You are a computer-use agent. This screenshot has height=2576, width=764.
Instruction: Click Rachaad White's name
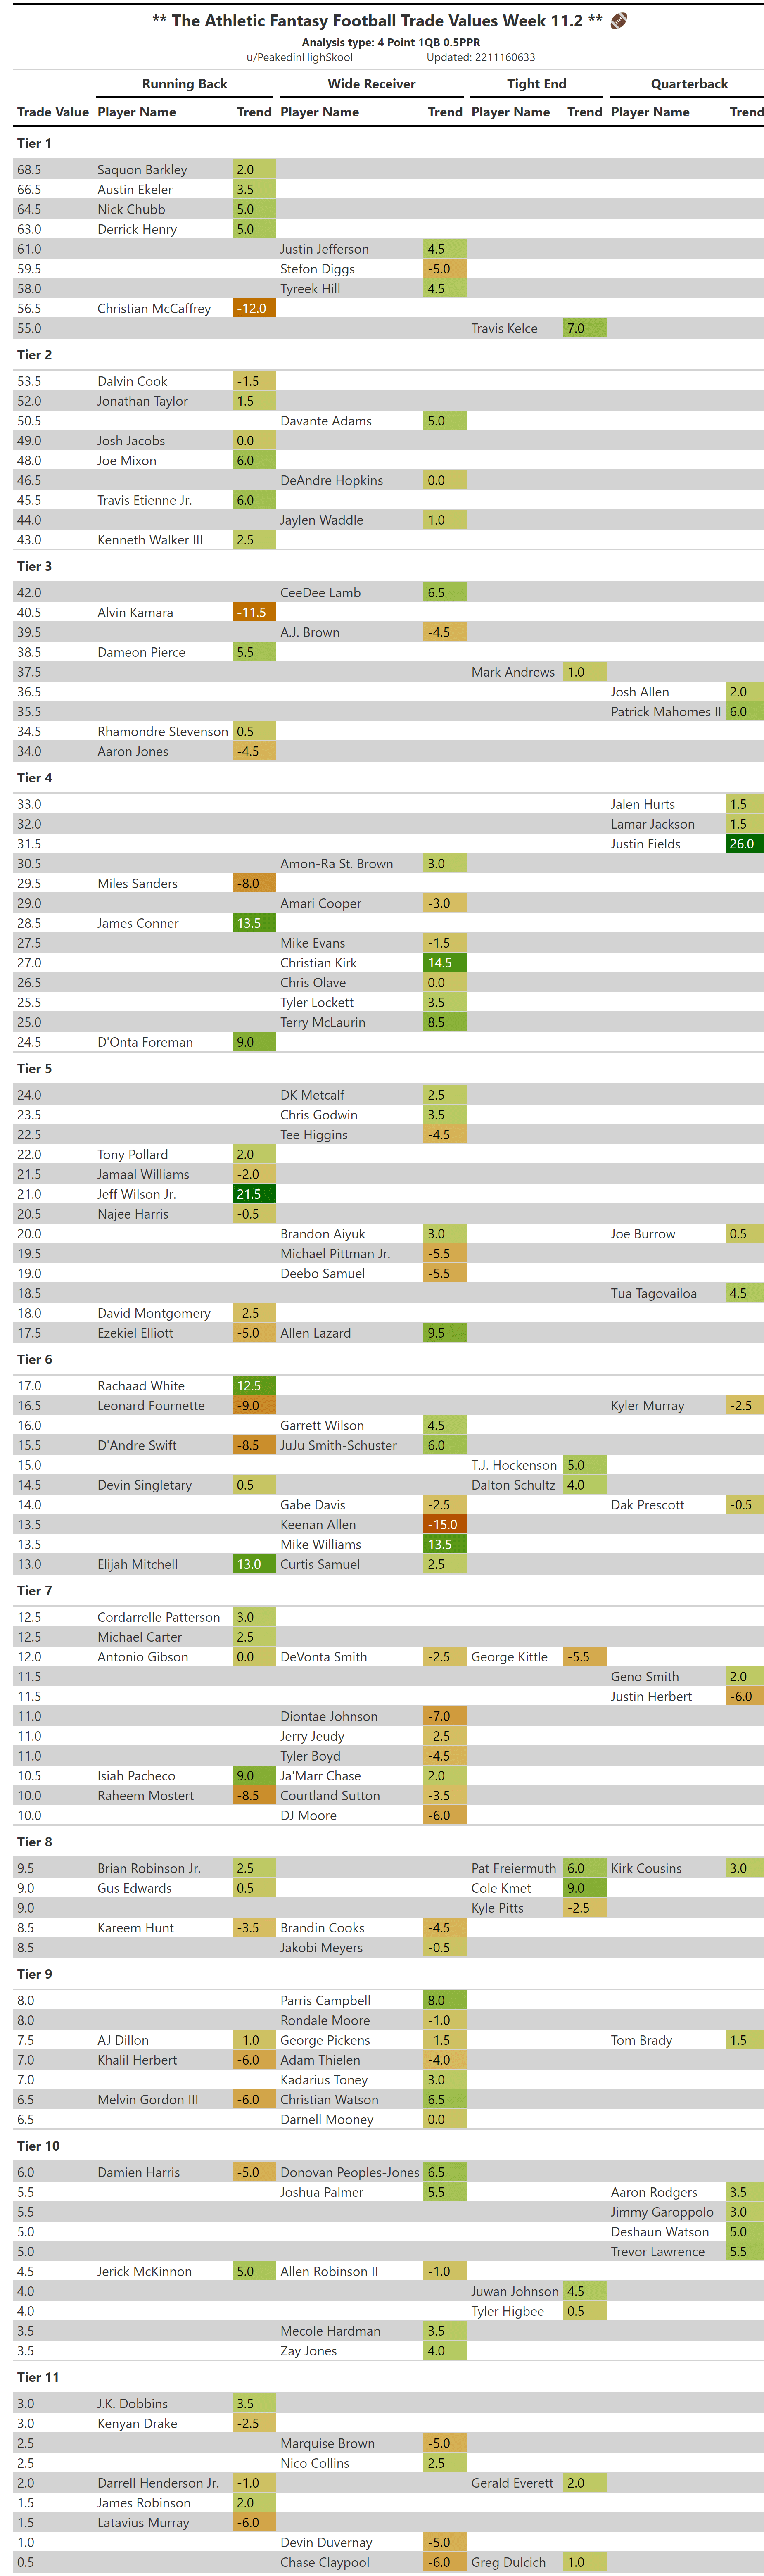(x=141, y=1386)
